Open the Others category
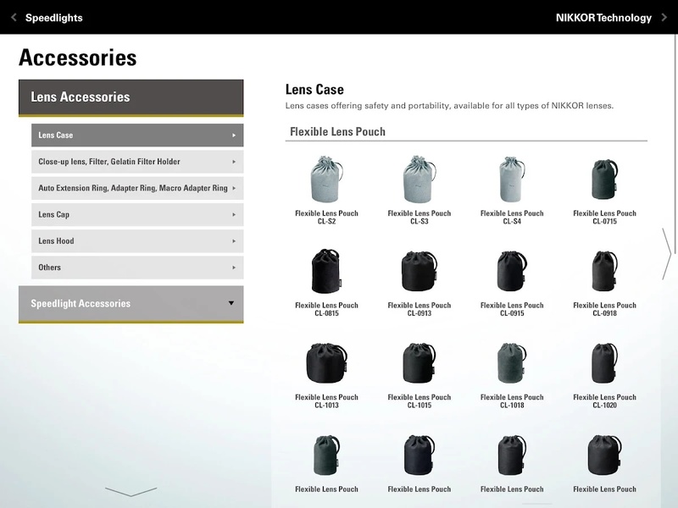This screenshot has width=678, height=508. [x=137, y=268]
